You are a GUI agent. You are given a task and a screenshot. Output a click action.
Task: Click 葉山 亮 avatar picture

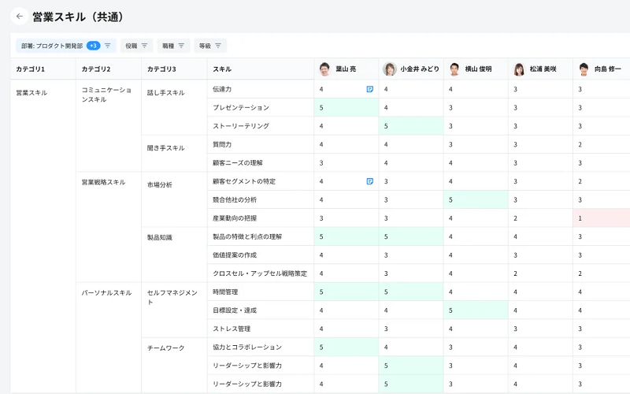coord(324,69)
